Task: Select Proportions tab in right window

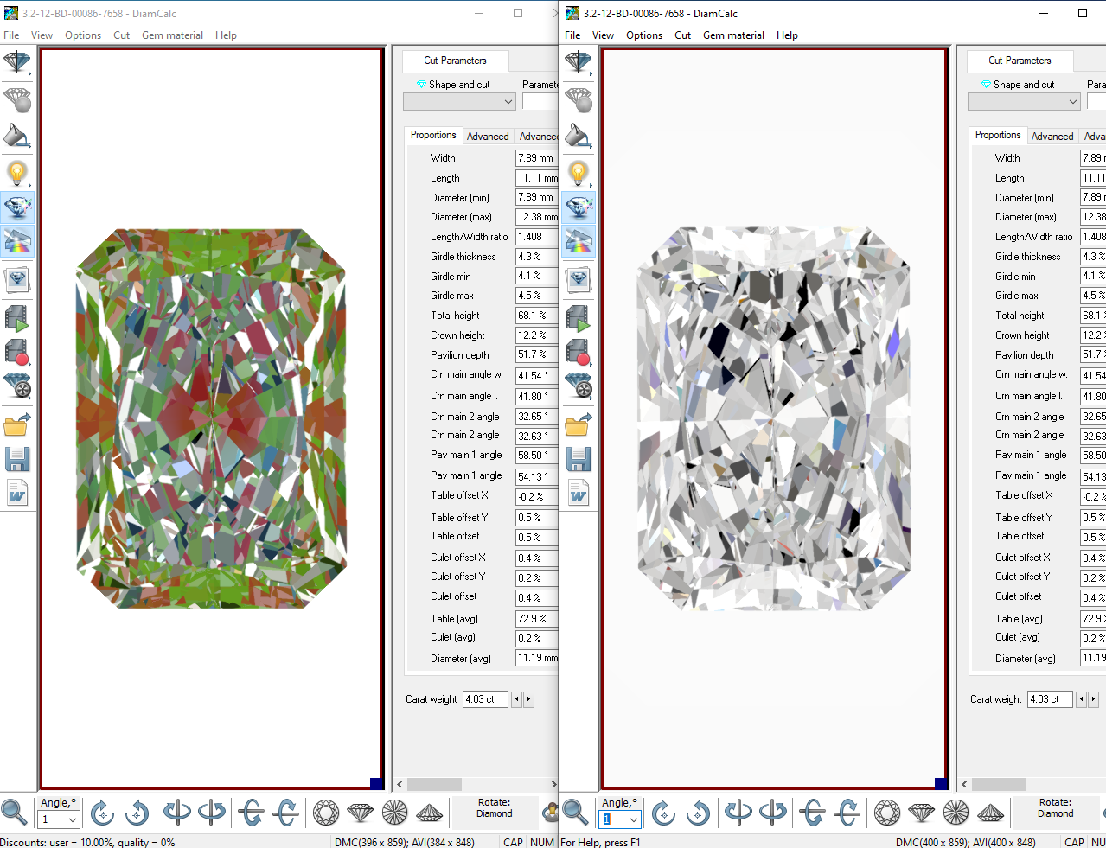Action: [x=998, y=135]
